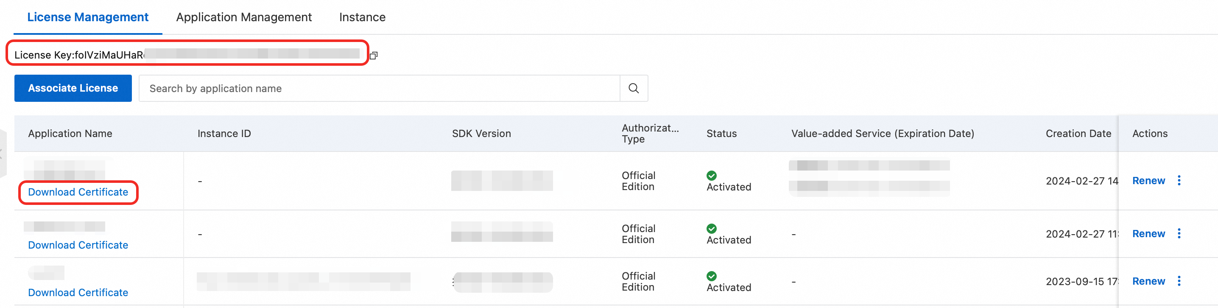Click the 2024-02-27 14 creation date cell

[1082, 181]
